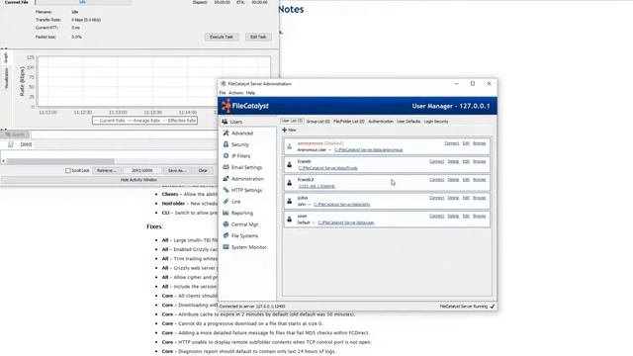Image resolution: width=633 pixels, height=356 pixels.
Task: Click the FileCatalyst logo in the banner
Action: [x=245, y=106]
